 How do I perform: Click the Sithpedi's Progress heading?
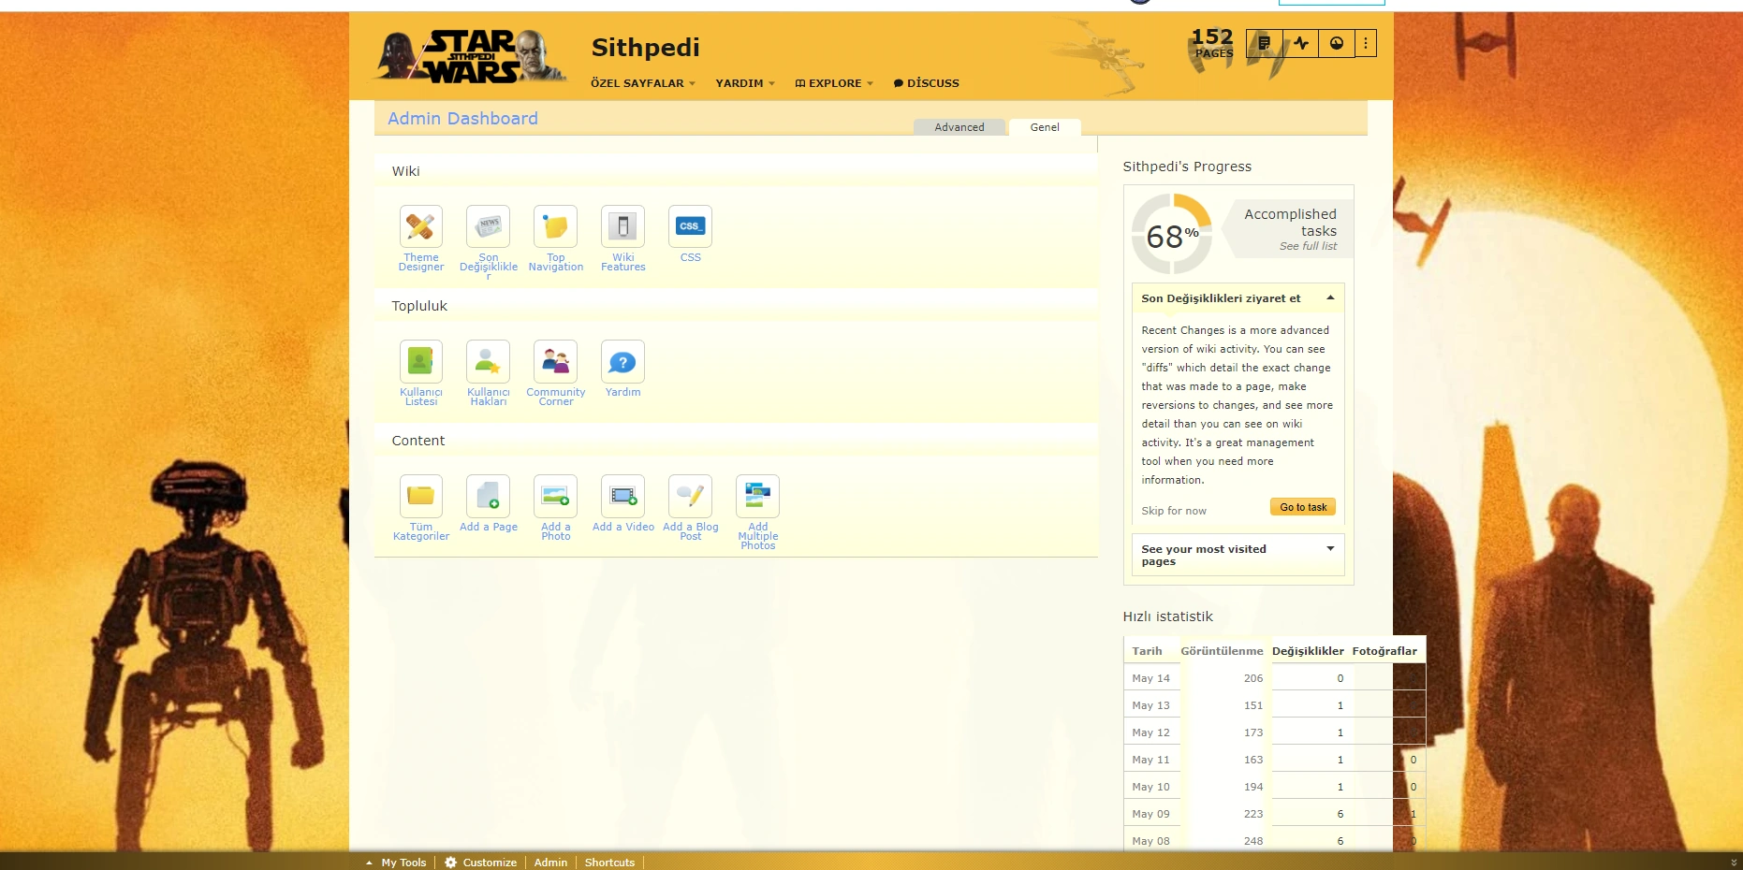tap(1187, 167)
